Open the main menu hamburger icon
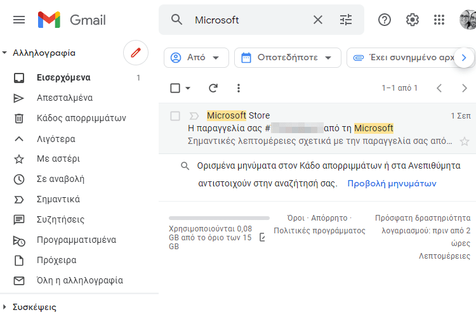Viewport: 476px width, 317px height. click(x=19, y=20)
